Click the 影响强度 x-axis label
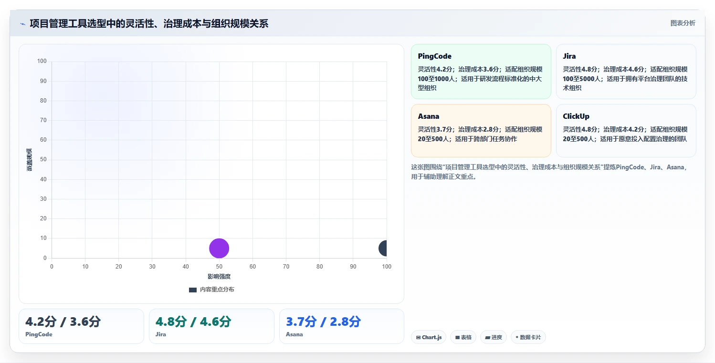This screenshot has width=715, height=363. (x=219, y=277)
